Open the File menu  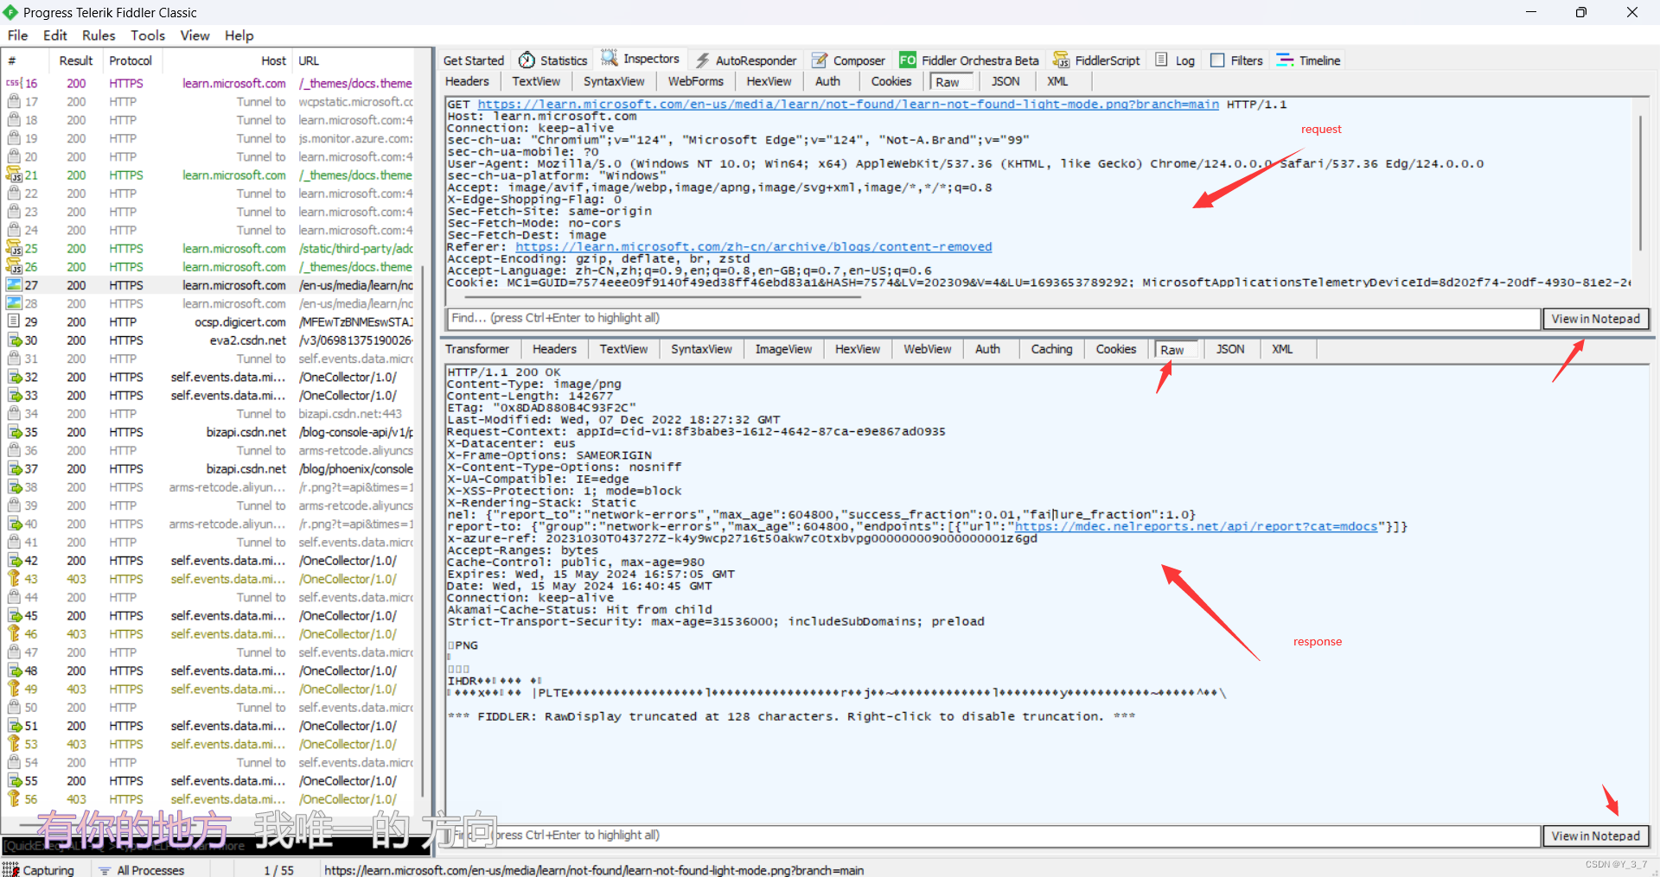pos(17,35)
